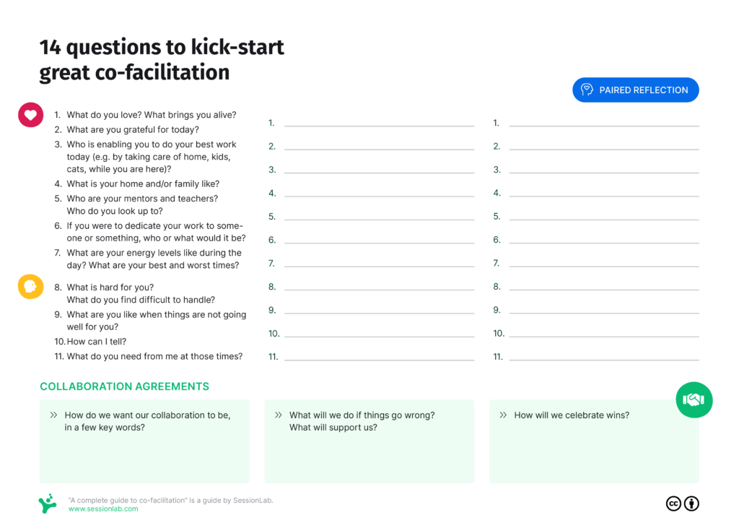Click the 14 questions page title
Screen dimensions: 739x523
[x=162, y=60]
